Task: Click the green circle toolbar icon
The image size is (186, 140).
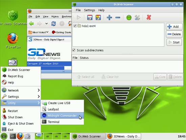Action: (x=129, y=18)
